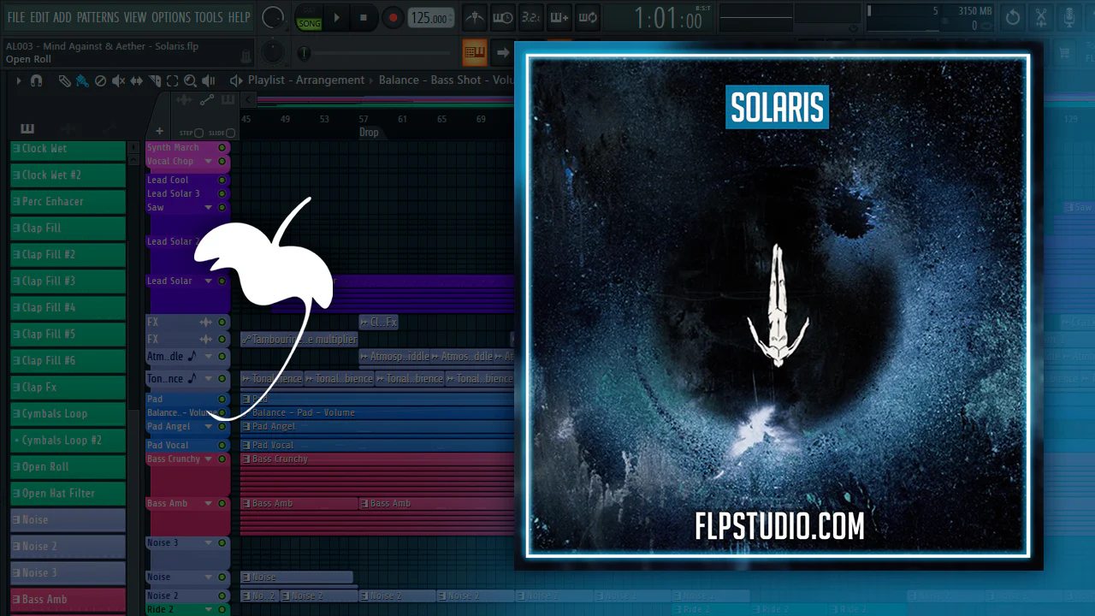Click the loop recording icon
1095x616 pixels.
(x=588, y=17)
